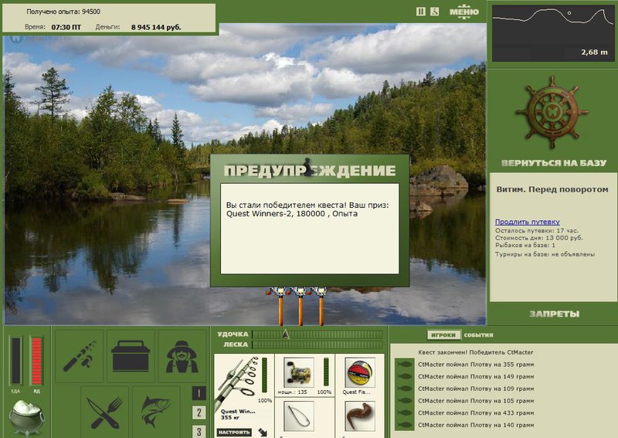Image resolution: width=618 pixels, height=438 pixels.
Task: Click ВЕРНУТЬСЯ НА БАЗУ to return to base
Action: [x=554, y=163]
